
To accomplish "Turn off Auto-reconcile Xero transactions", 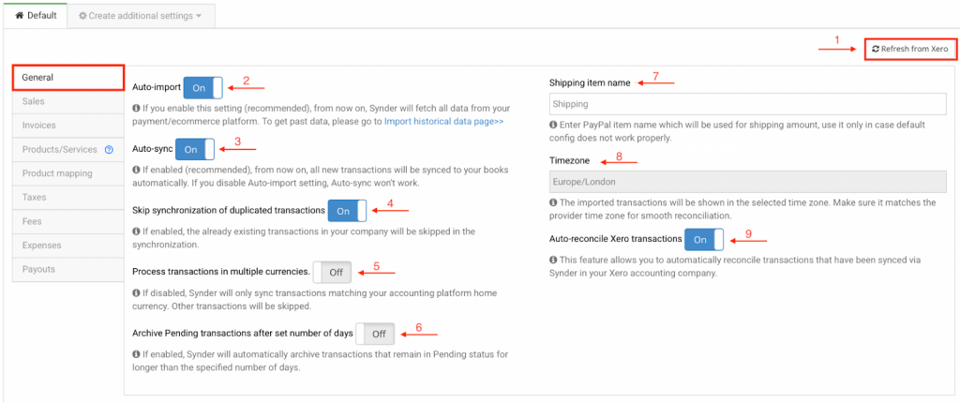I will click(704, 239).
